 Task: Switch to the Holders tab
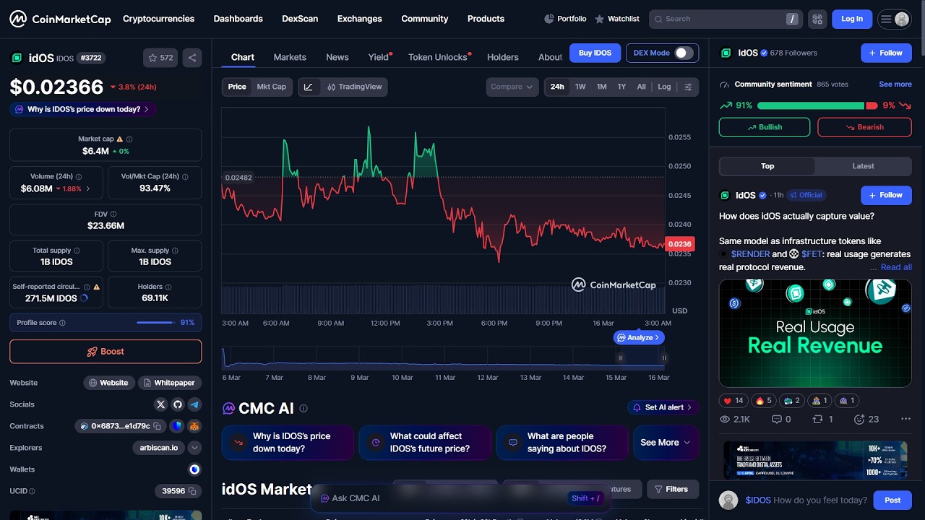pyautogui.click(x=502, y=57)
